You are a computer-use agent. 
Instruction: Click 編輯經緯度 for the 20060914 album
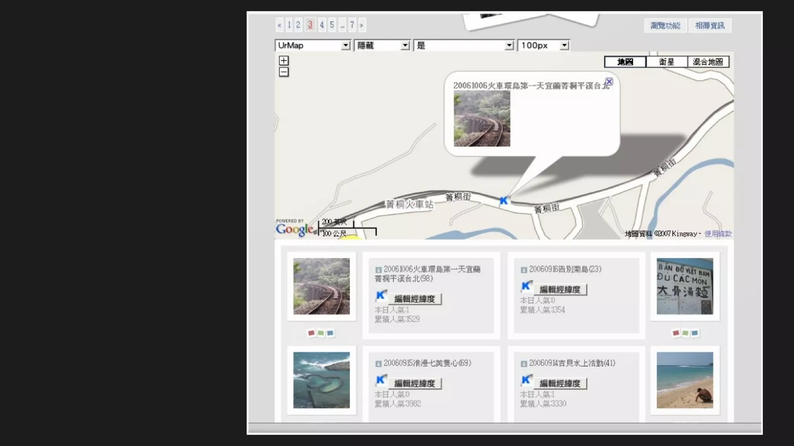click(x=560, y=383)
